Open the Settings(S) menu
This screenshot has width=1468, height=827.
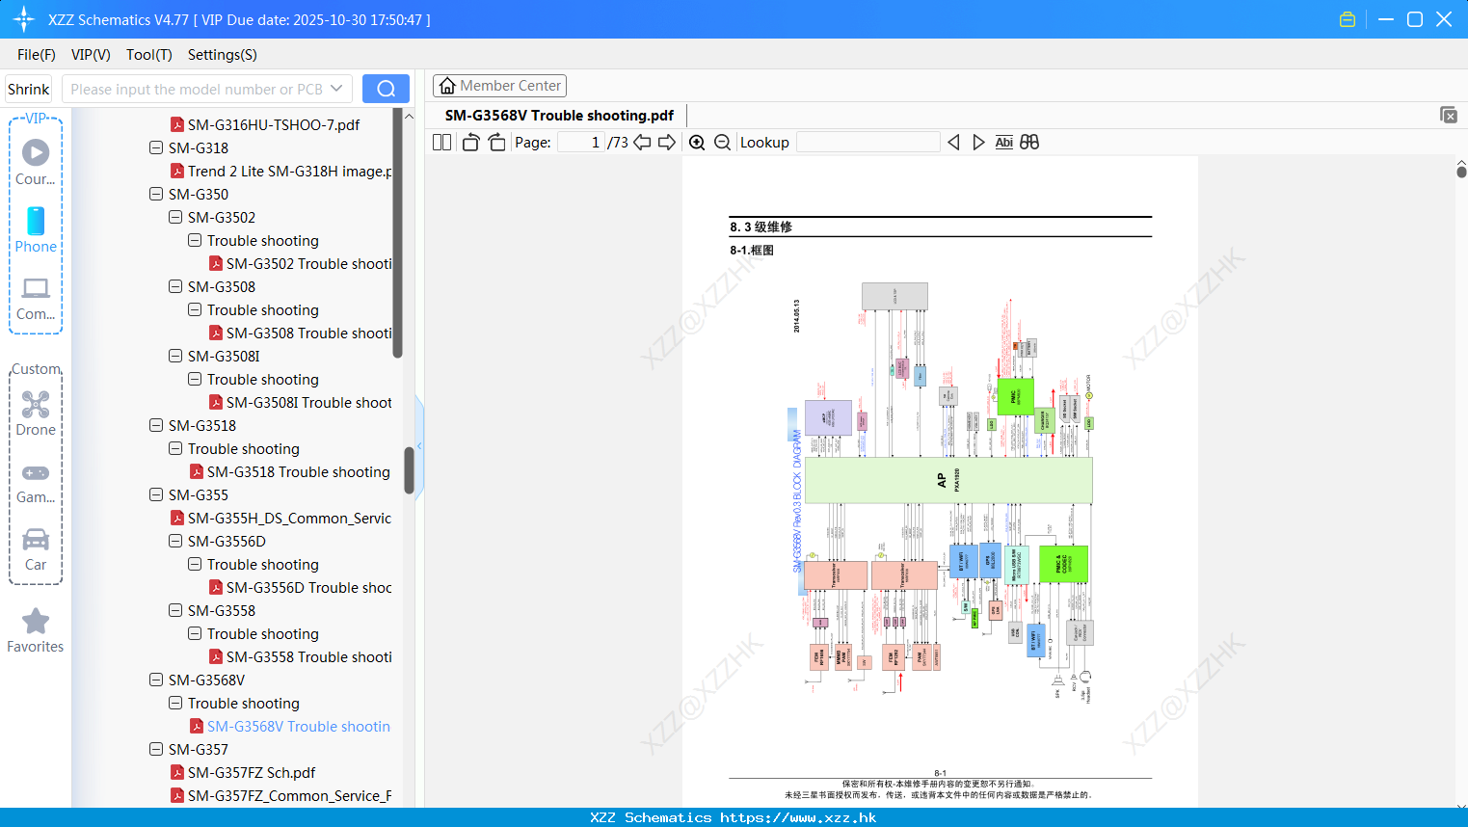tap(223, 54)
